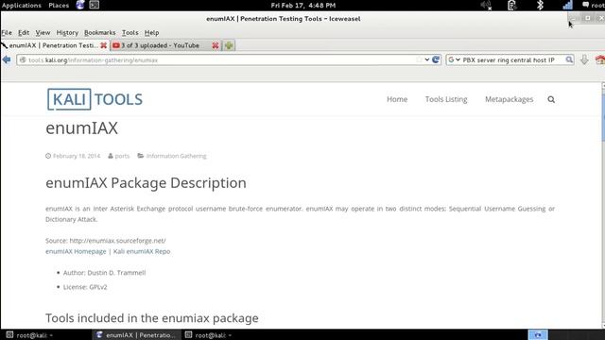605x340 pixels.
Task: Open the Kali enumIAX Repo link
Action: (142, 251)
